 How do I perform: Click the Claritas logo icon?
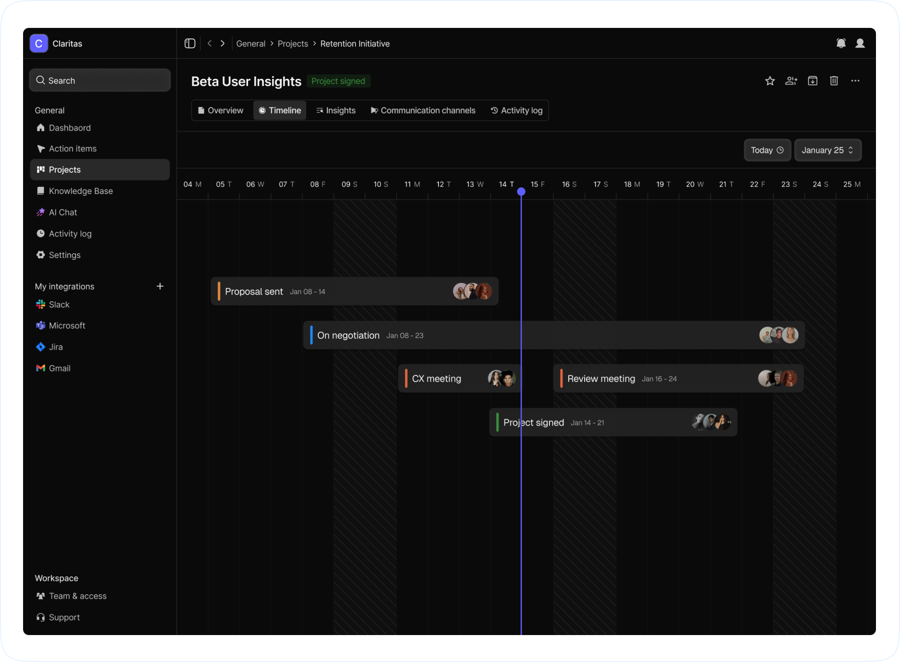pyautogui.click(x=39, y=43)
